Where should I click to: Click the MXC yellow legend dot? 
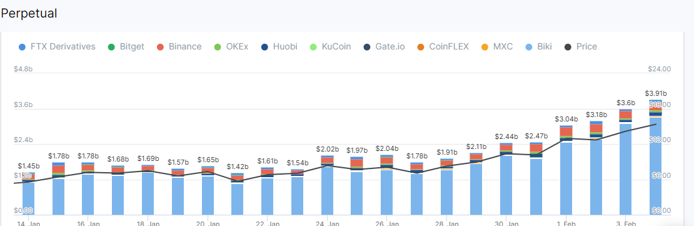pos(485,47)
